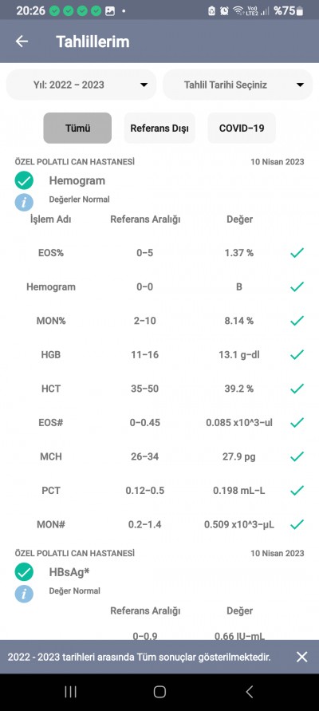Dismiss the bottom results notification banner
This screenshot has width=319, height=711.
pyautogui.click(x=301, y=657)
